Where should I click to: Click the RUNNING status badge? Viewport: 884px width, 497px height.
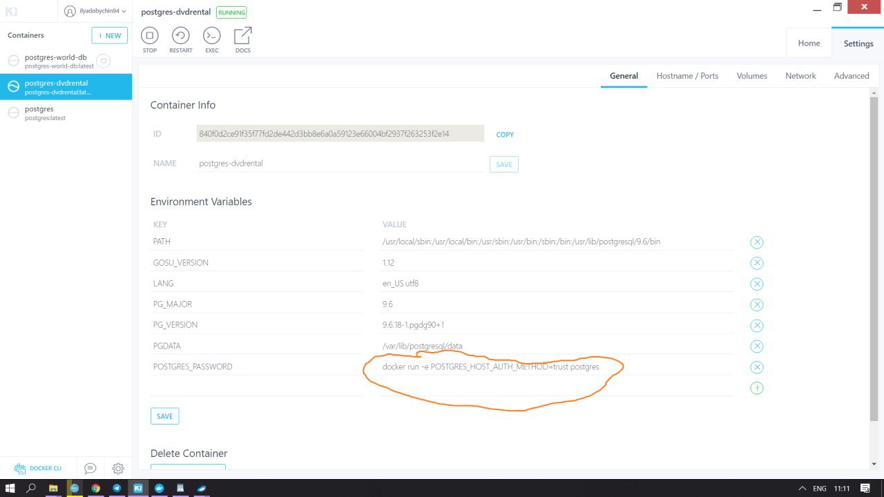231,12
